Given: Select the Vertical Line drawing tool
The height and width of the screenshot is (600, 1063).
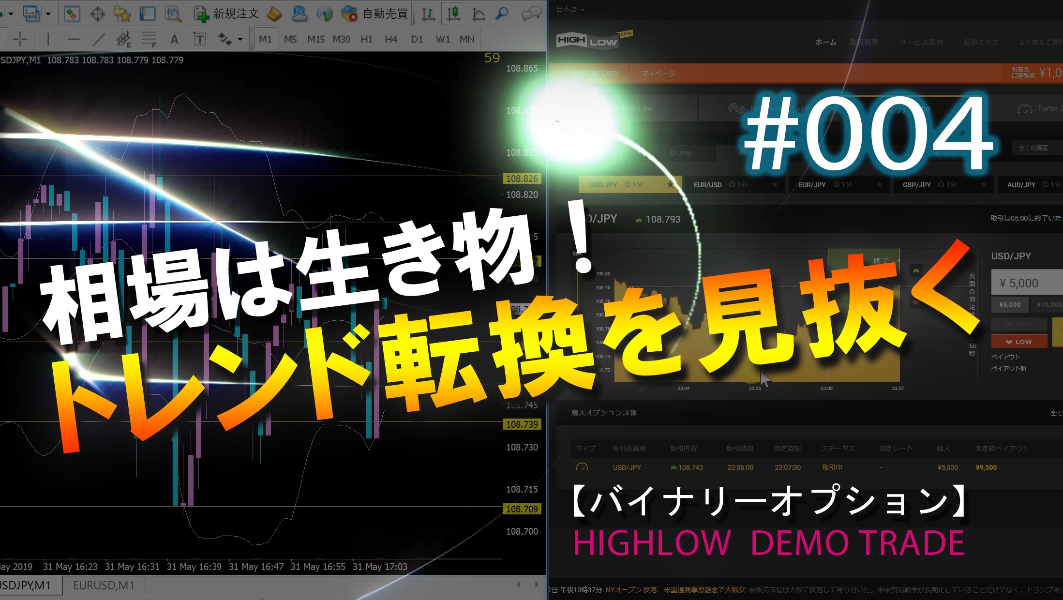Looking at the screenshot, I should pyautogui.click(x=47, y=39).
